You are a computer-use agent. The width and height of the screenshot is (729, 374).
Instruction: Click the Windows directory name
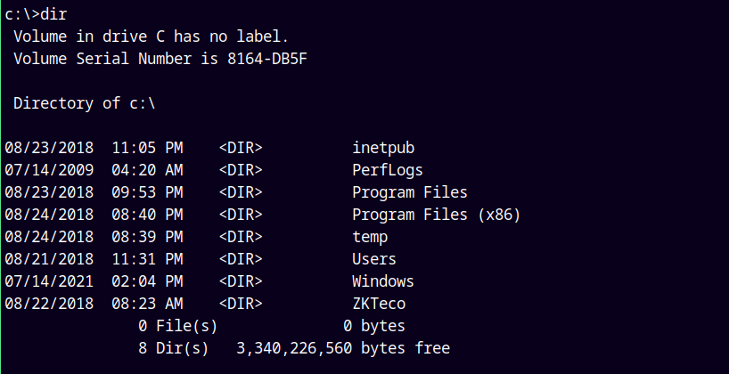[x=383, y=281]
